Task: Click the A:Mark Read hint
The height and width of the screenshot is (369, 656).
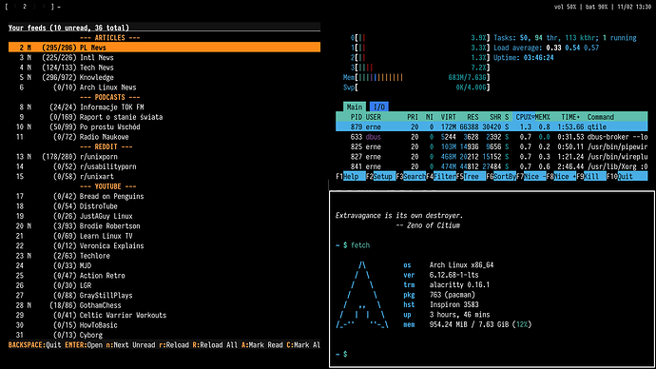Action: [261, 345]
